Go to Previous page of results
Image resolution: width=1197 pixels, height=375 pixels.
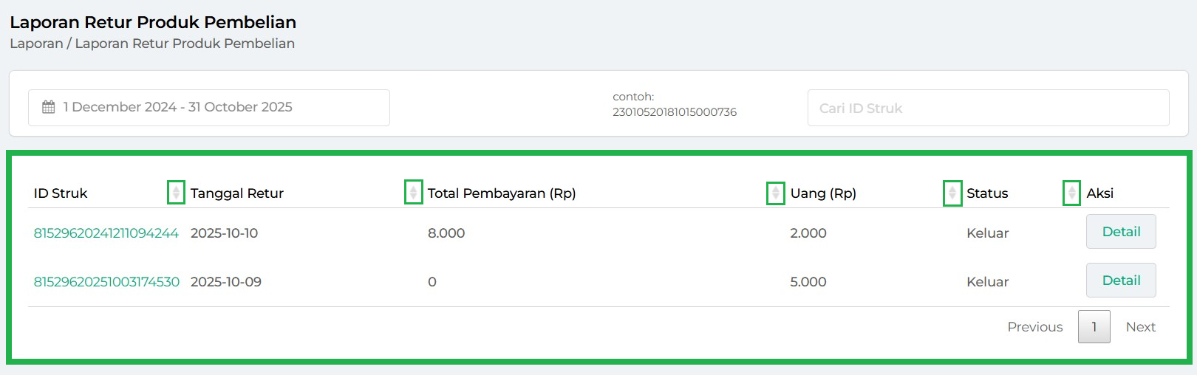pos(1034,327)
